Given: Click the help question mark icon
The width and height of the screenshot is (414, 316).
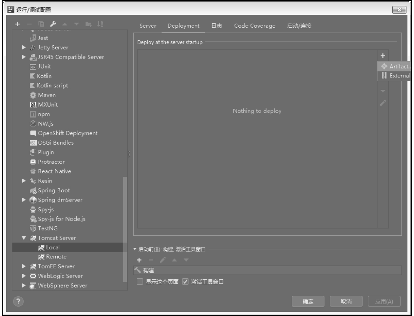Looking at the screenshot, I should click(x=18, y=301).
